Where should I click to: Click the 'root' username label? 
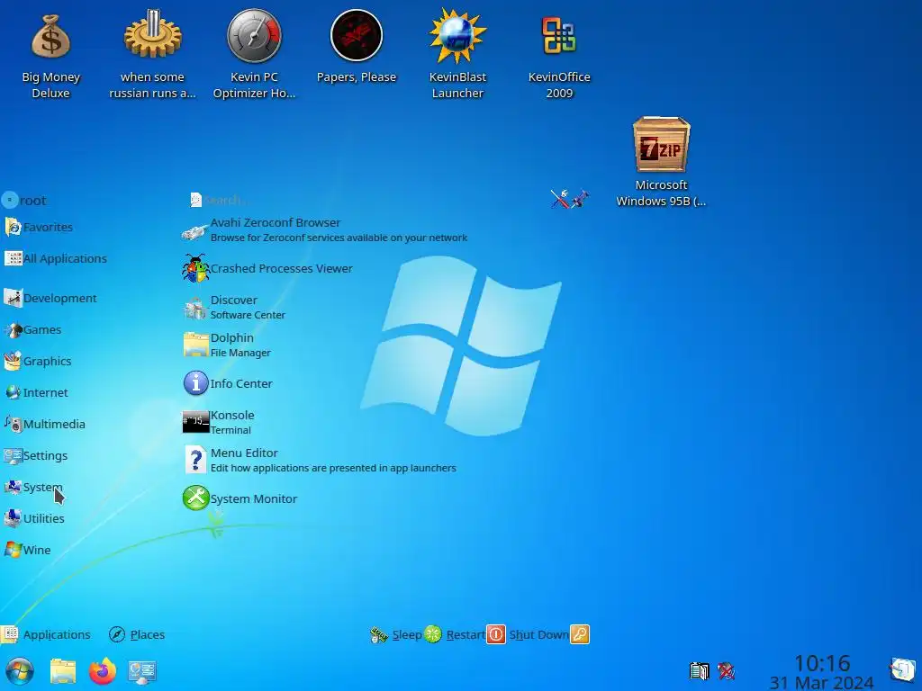(x=33, y=201)
